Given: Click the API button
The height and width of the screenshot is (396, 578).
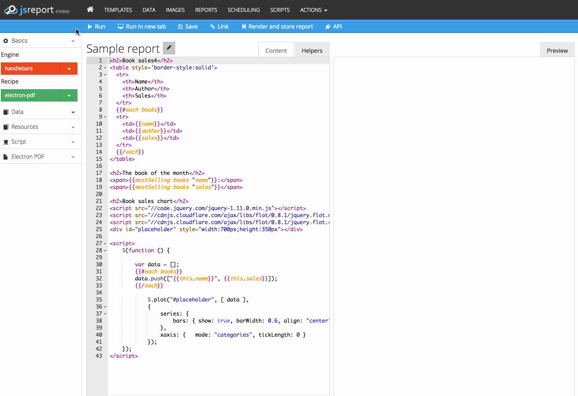Looking at the screenshot, I should coord(333,26).
